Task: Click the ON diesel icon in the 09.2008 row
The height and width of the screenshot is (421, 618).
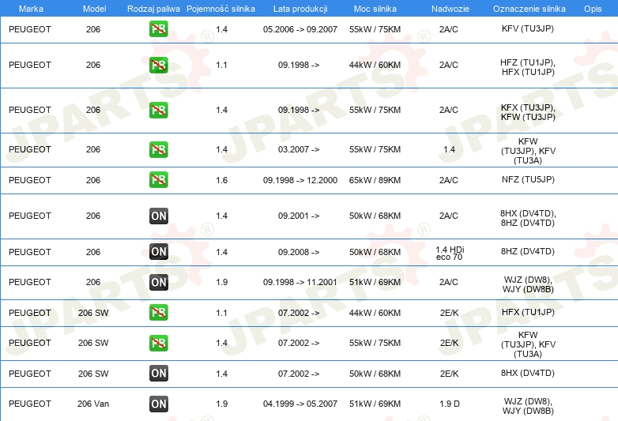Action: click(159, 252)
